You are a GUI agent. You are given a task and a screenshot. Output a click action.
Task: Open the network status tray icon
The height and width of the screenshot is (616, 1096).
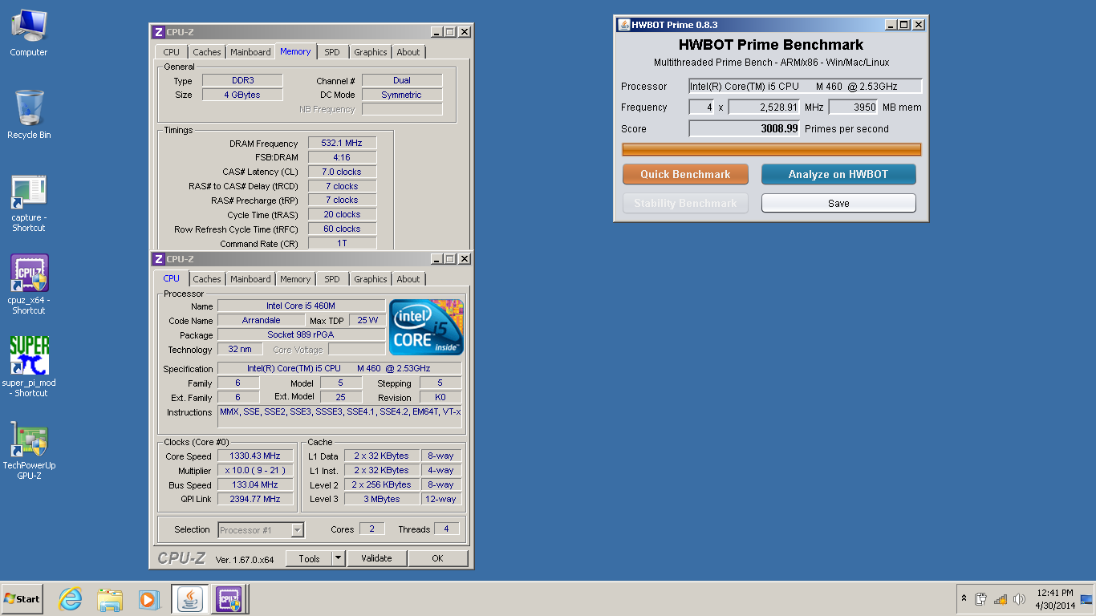pos(1000,599)
